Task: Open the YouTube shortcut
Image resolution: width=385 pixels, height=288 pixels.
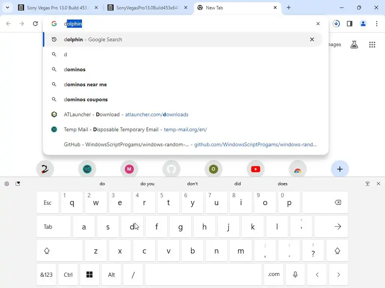Action: tap(256, 169)
